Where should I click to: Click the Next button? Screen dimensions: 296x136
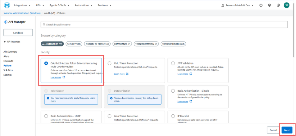(x=287, y=130)
